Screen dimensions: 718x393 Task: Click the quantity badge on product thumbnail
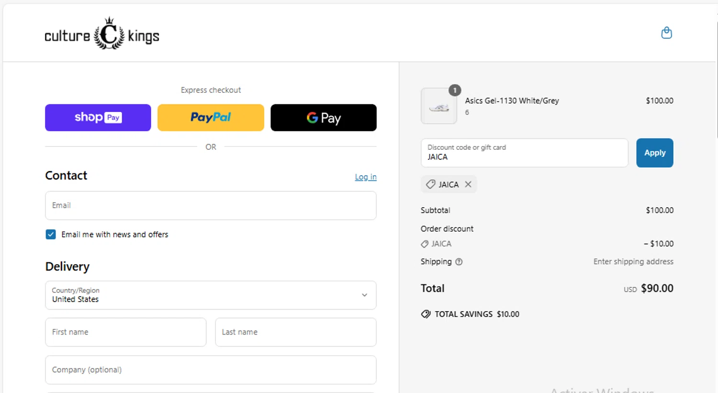(x=455, y=90)
